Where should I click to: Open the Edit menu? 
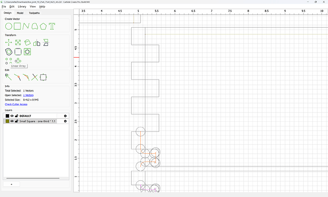click(12, 7)
